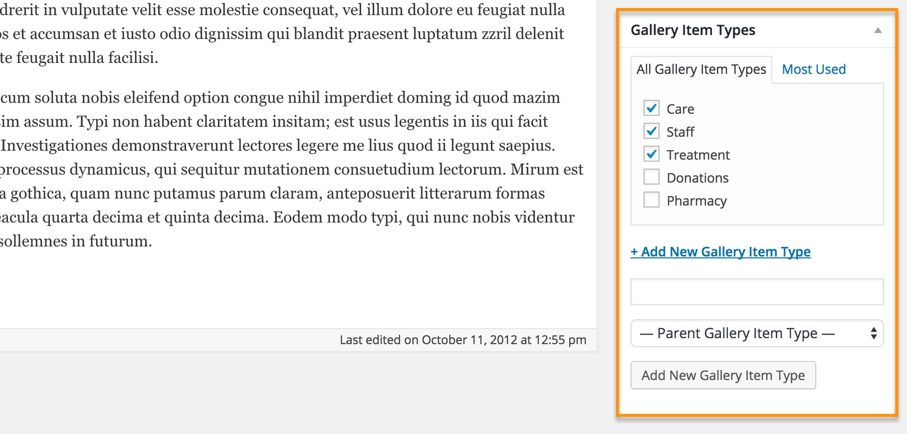
Task: Open the Parent Gallery Item Type dropdown
Action: tap(757, 333)
